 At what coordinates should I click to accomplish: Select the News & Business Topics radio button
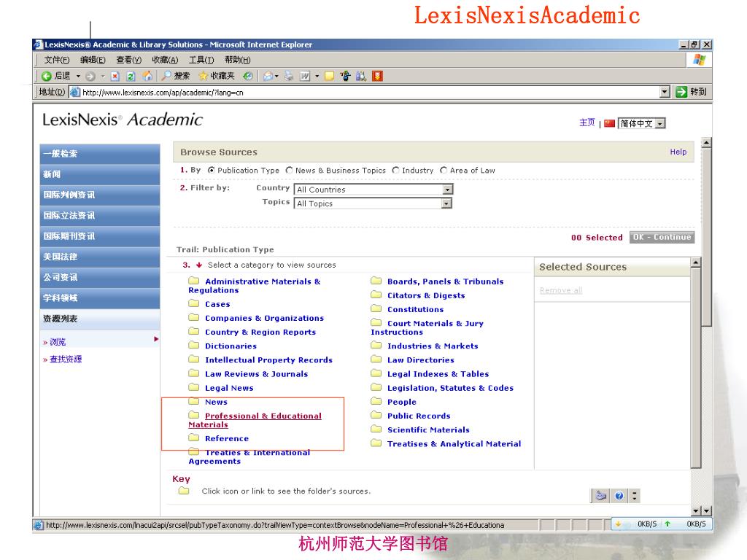point(289,170)
